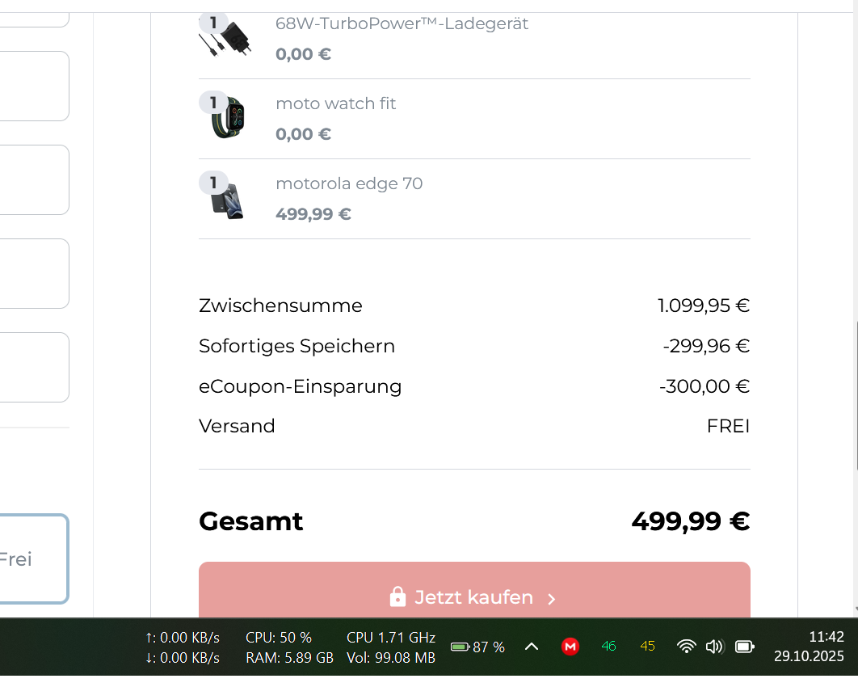Open the motorola edge 70 product name

click(349, 183)
